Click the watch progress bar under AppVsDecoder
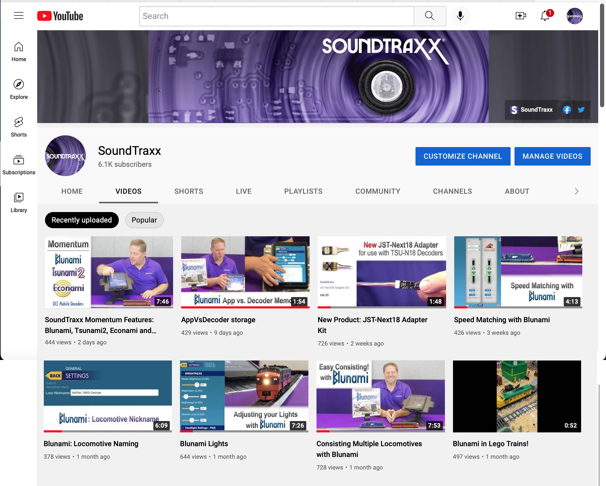Screen dimensions: 606x486 click(x=245, y=307)
